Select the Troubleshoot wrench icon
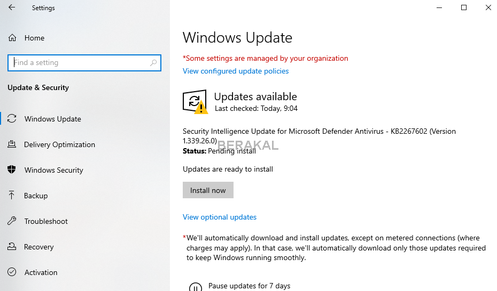This screenshot has height=291, width=497. pos(12,221)
